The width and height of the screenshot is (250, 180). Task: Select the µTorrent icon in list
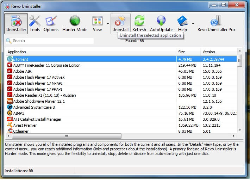click(x=10, y=59)
